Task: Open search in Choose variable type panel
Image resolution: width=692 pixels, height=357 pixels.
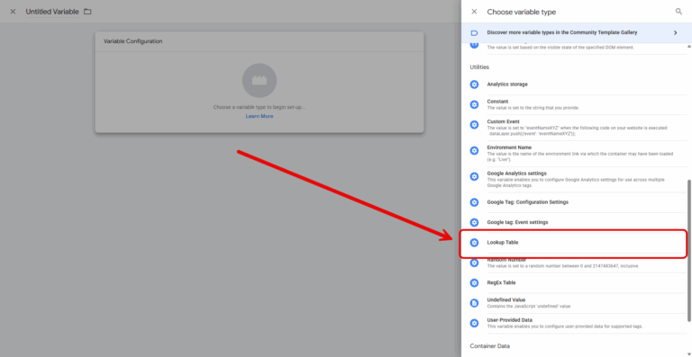Action: click(678, 12)
